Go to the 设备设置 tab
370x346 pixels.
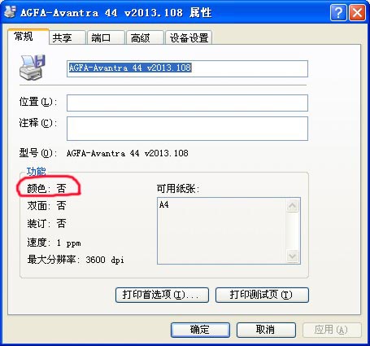pyautogui.click(x=189, y=37)
